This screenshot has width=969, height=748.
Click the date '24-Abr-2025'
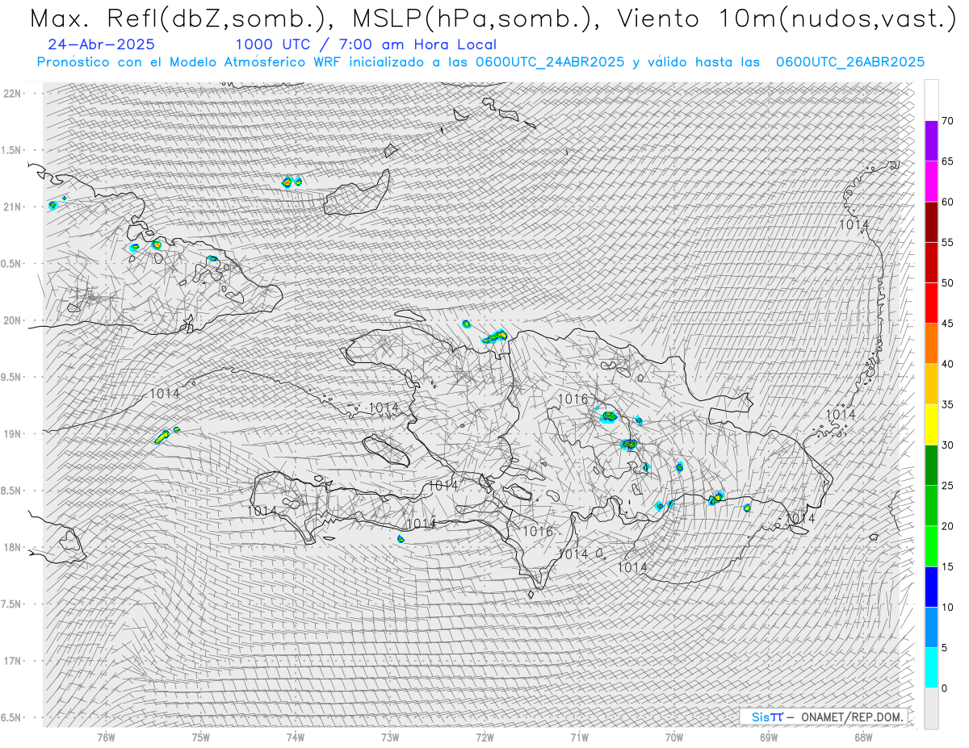102,44
